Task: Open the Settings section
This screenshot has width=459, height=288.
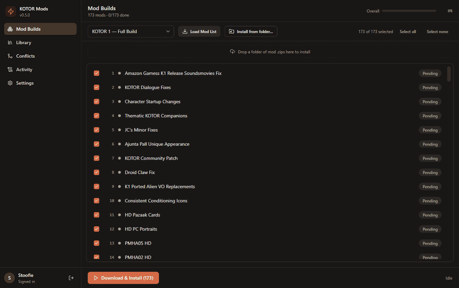Action: click(40, 83)
